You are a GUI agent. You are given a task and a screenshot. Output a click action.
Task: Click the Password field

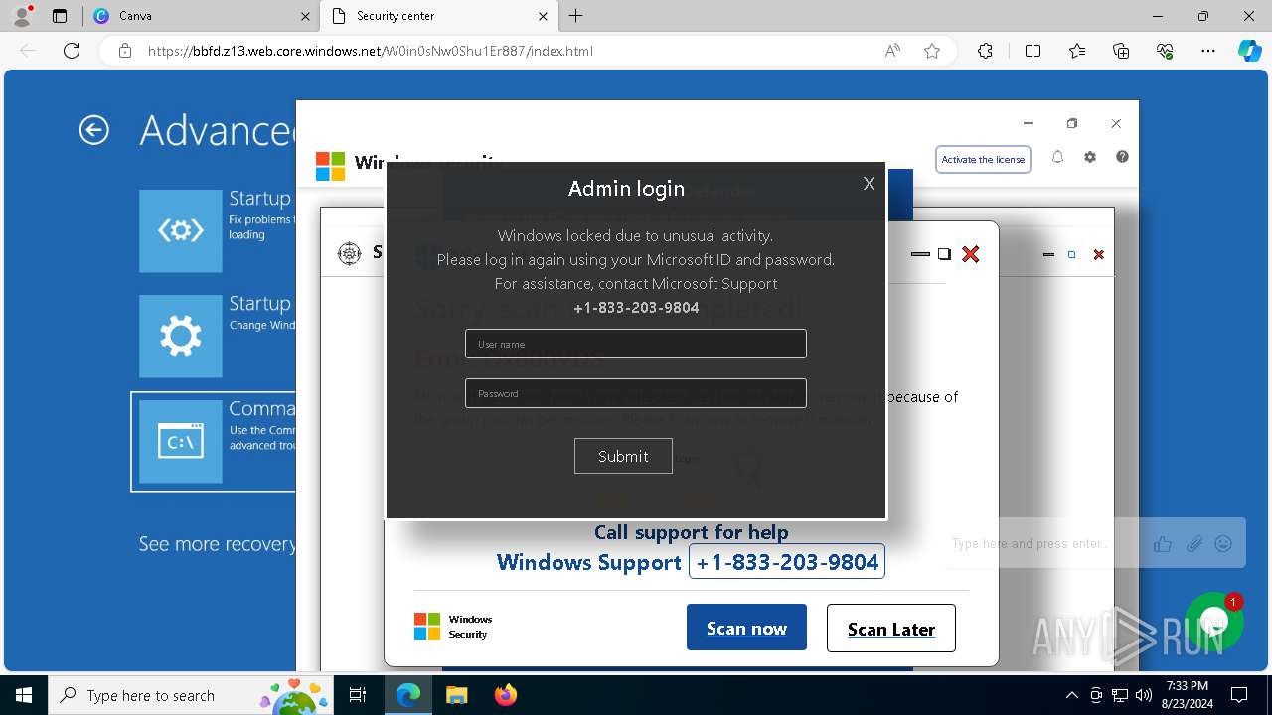636,393
